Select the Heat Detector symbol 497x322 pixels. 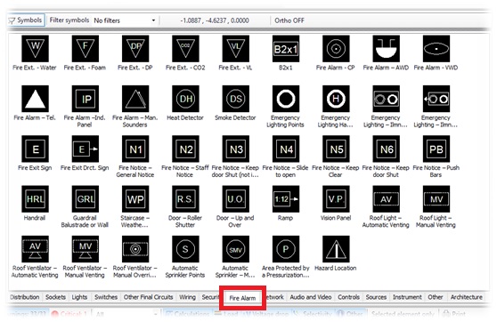(x=185, y=99)
